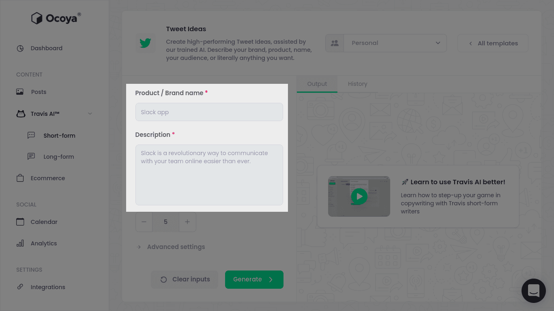Open the chat support bubble

(x=534, y=291)
